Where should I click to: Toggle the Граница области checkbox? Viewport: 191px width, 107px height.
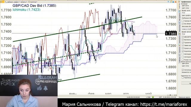[x=183, y=21]
